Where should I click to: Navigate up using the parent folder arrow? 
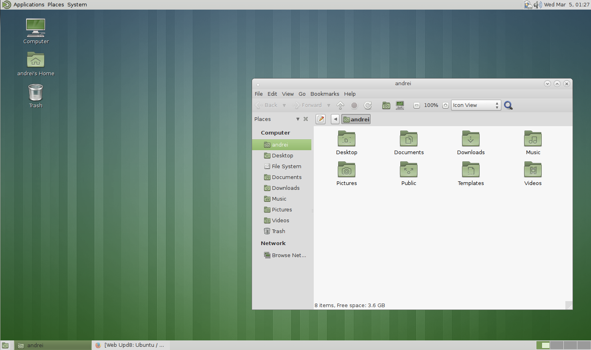coord(340,105)
